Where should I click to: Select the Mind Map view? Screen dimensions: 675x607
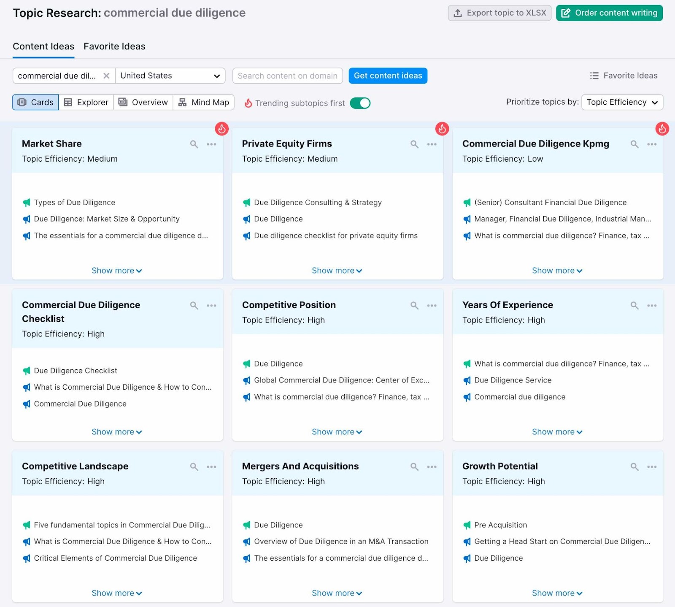pyautogui.click(x=204, y=102)
